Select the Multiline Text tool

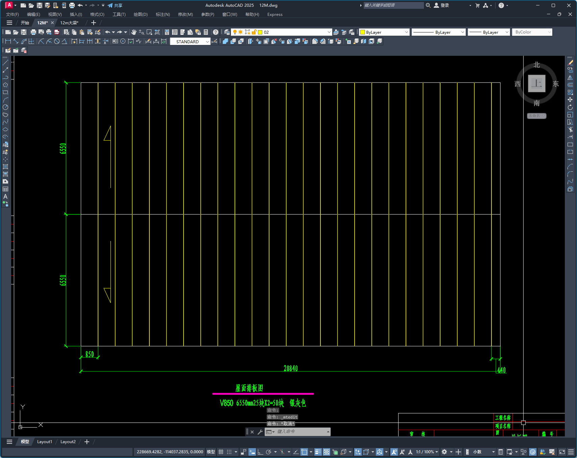click(x=5, y=196)
